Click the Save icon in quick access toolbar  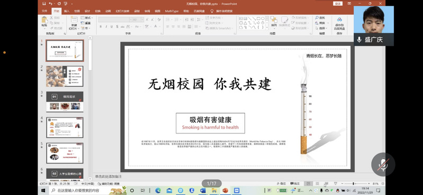(x=44, y=4)
